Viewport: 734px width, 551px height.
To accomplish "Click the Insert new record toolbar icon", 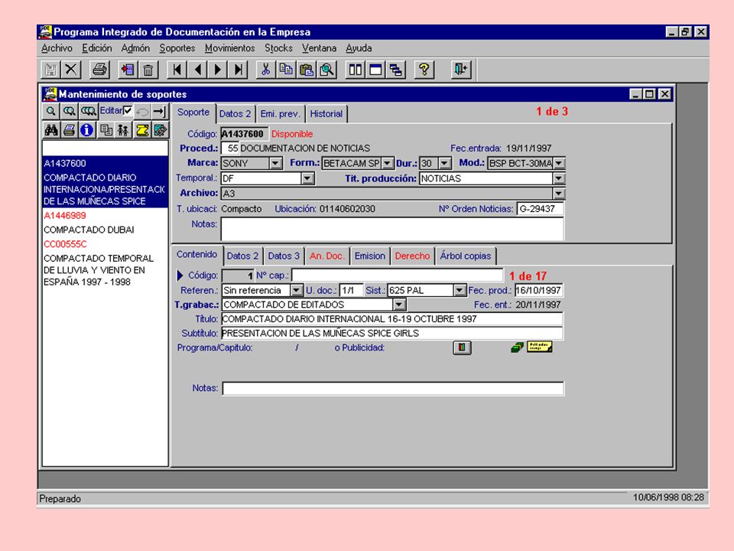I will (128, 70).
